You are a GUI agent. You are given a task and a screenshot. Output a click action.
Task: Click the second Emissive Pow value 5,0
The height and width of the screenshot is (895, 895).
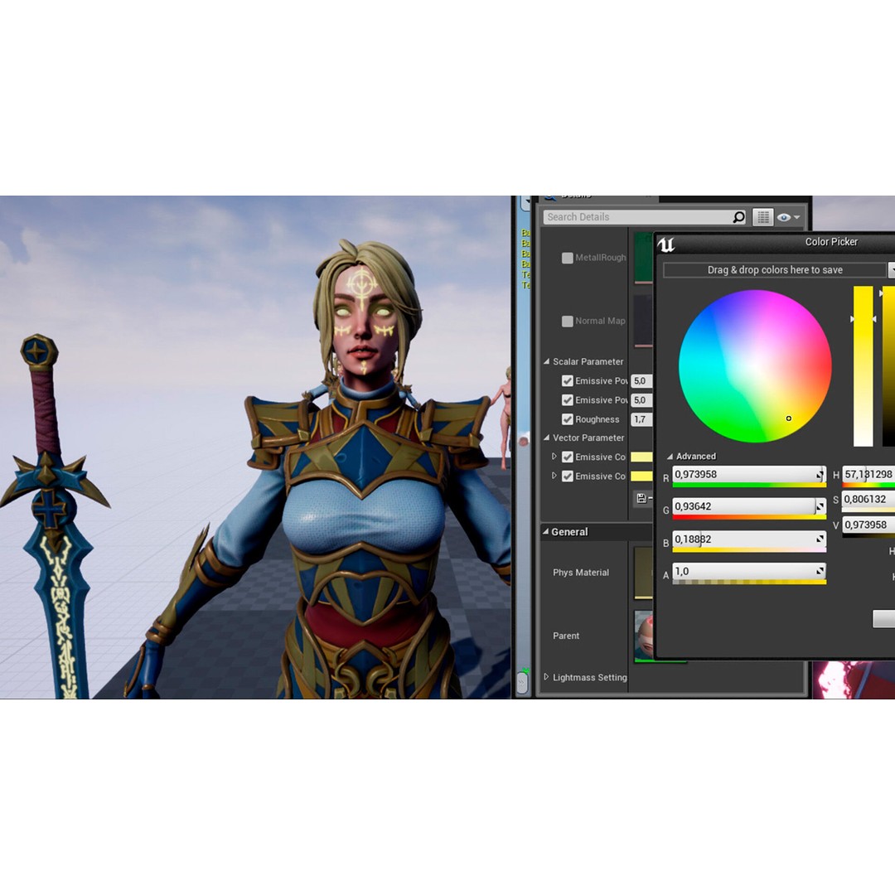641,400
